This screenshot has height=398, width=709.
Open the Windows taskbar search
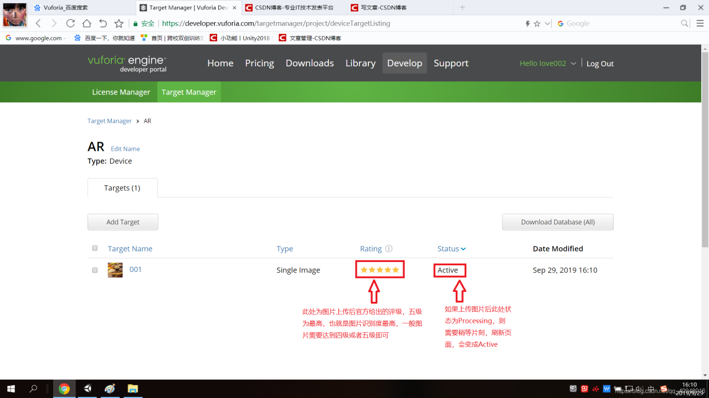[x=34, y=389]
